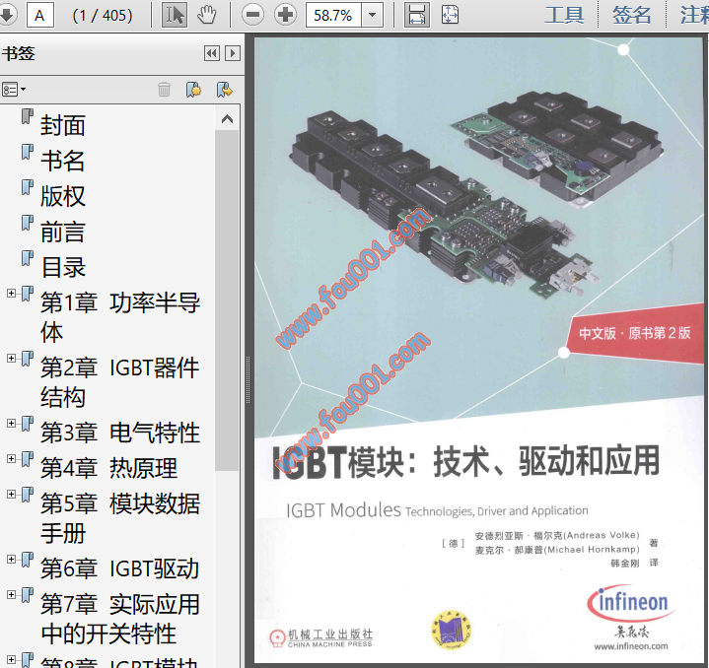The width and height of the screenshot is (709, 668).
Task: Click the page label field 'A'
Action: pyautogui.click(x=40, y=16)
